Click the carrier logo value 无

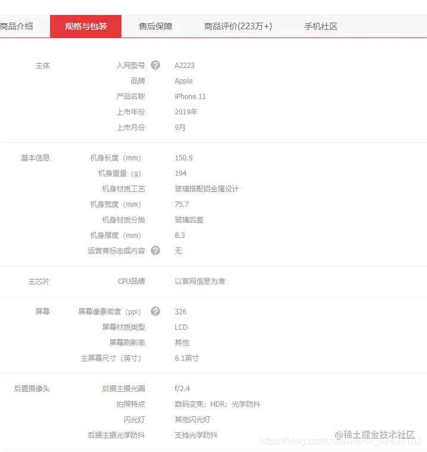pos(178,251)
